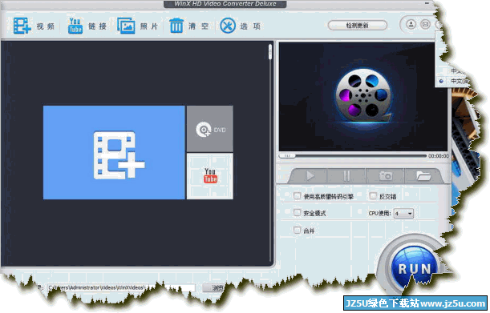Click the check for updates (检测更新) button

(358, 26)
